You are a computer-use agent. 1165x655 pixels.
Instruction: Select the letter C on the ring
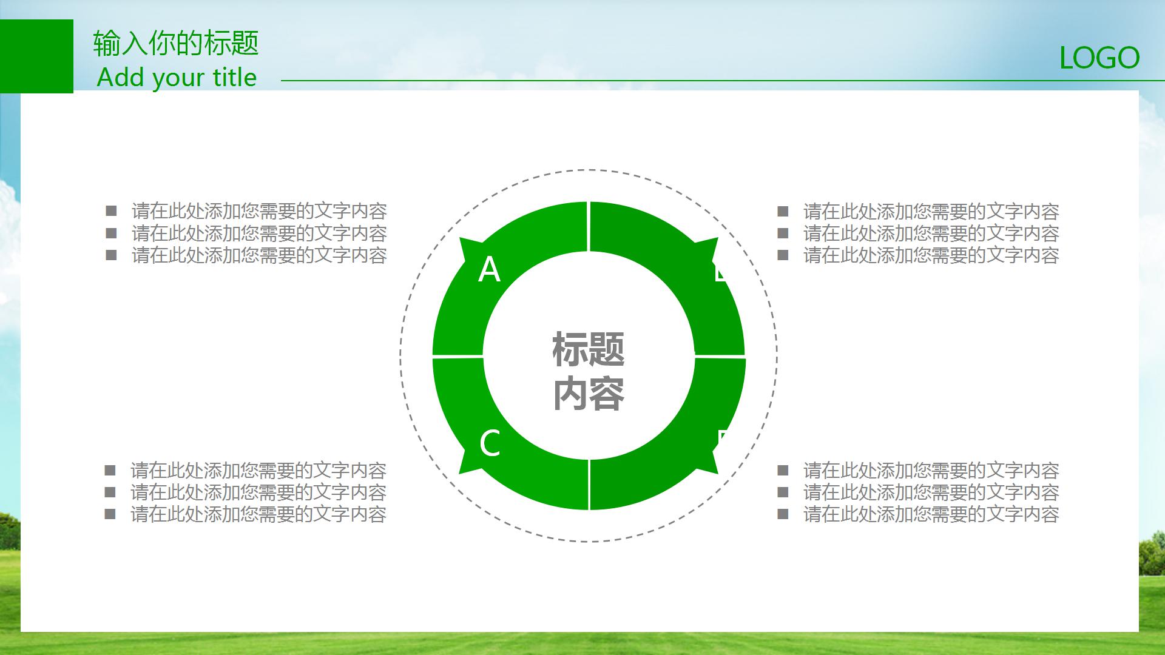(490, 443)
